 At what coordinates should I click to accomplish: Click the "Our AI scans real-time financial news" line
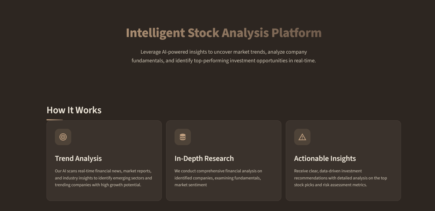click(103, 171)
